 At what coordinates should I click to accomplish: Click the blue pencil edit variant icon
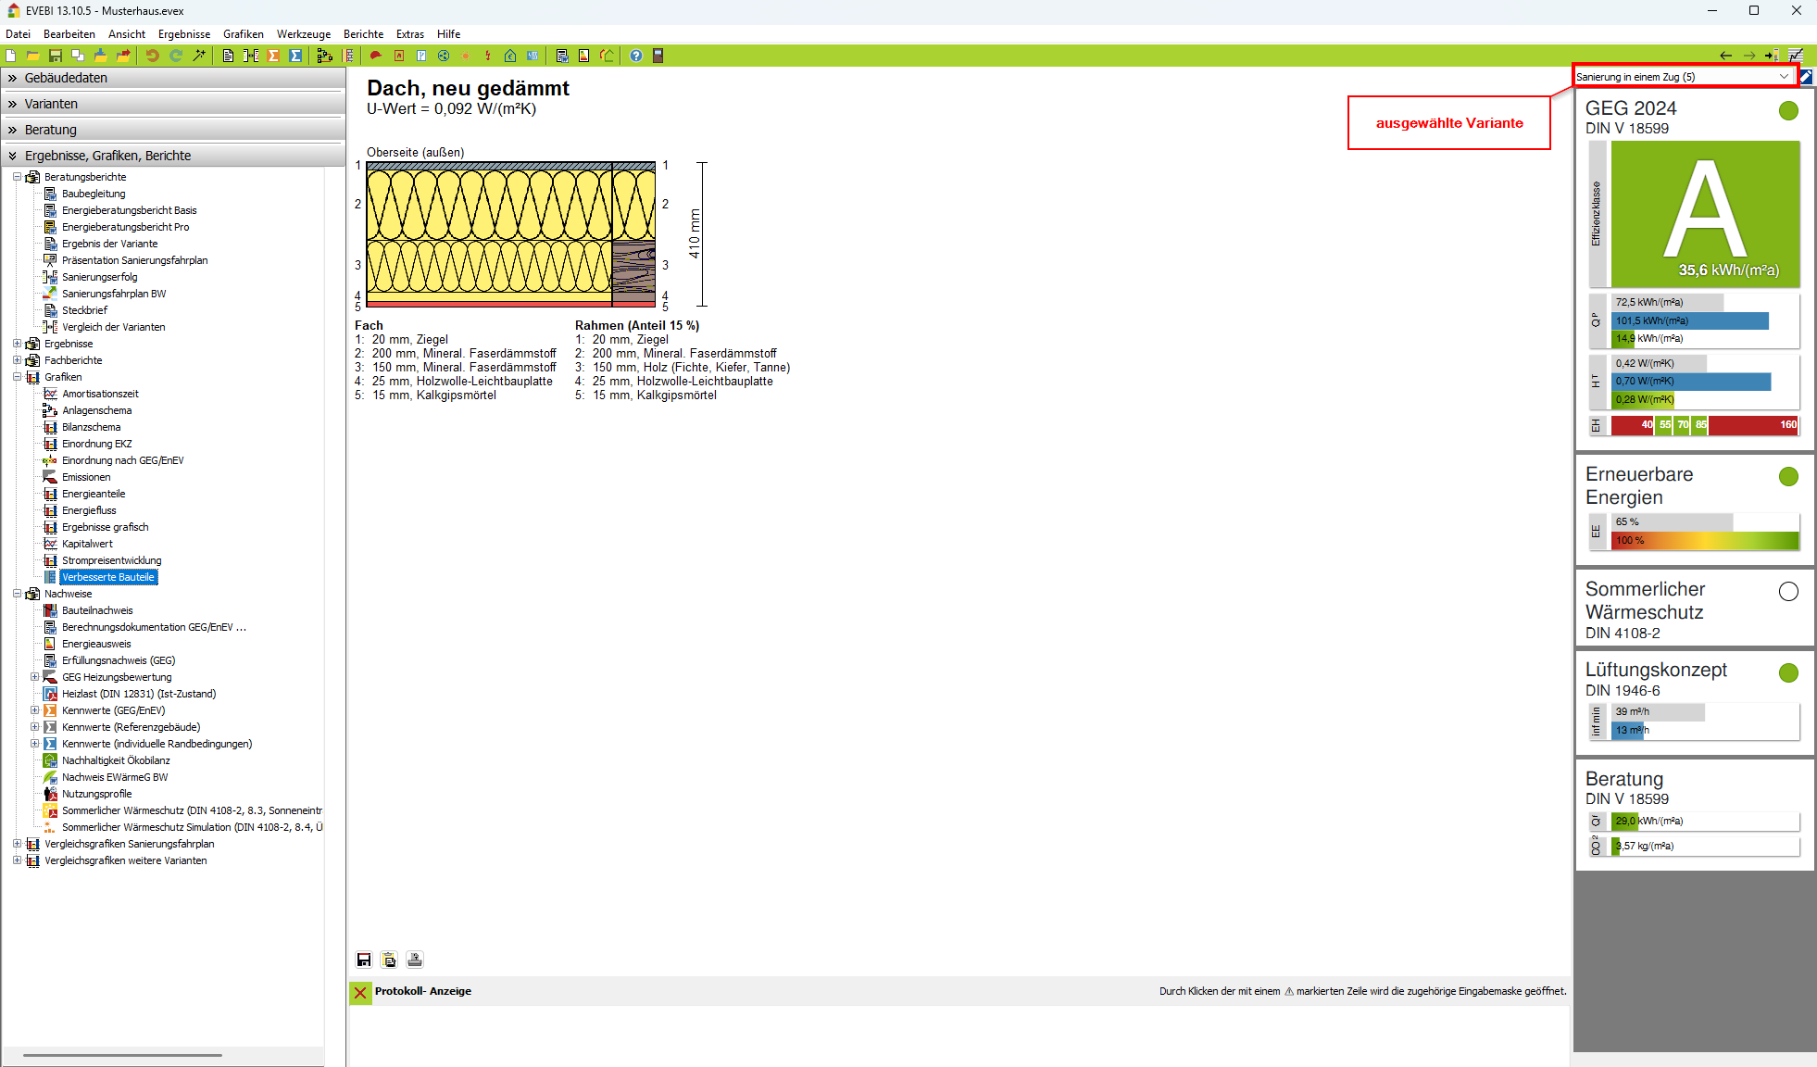[1806, 77]
